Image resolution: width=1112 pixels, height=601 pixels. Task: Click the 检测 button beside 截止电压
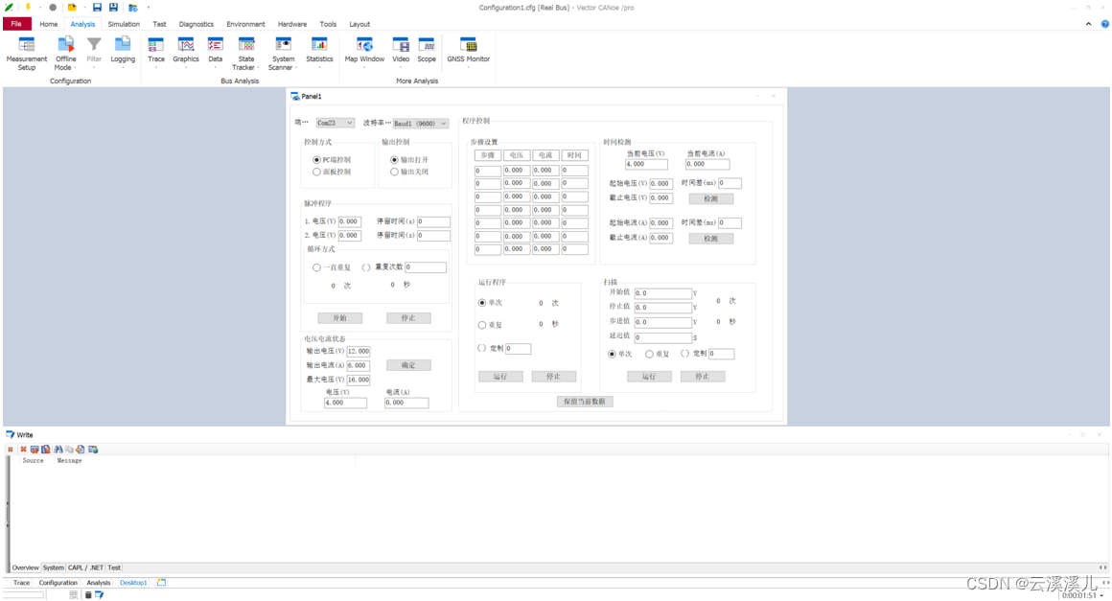[710, 198]
